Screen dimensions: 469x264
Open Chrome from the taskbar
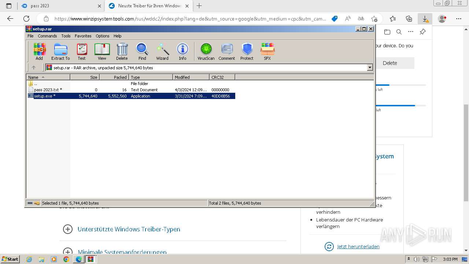[66, 259]
